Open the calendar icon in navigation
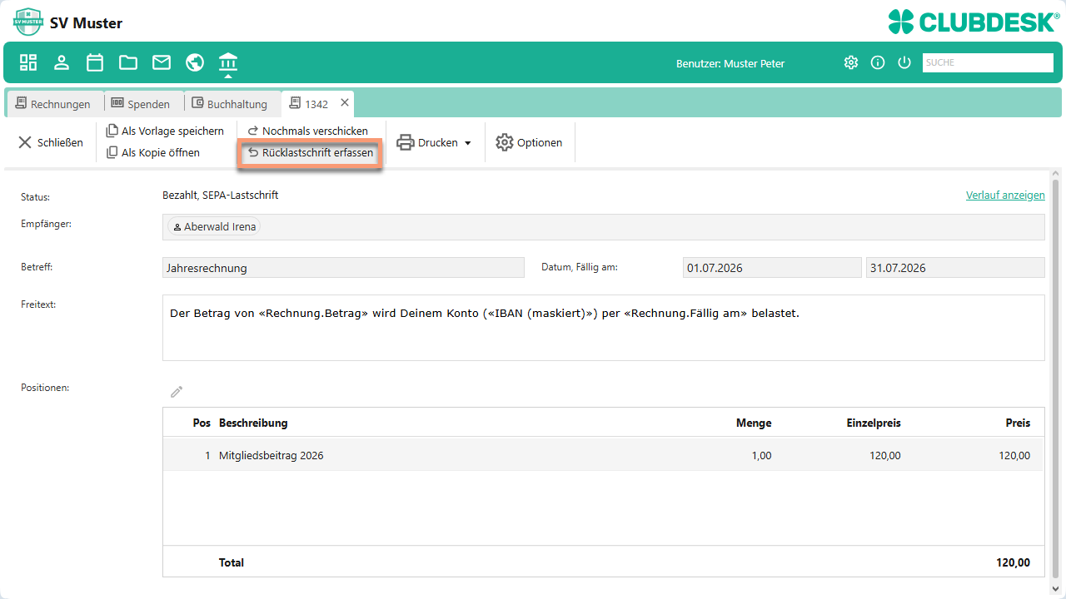This screenshot has height=599, width=1066. [x=95, y=62]
